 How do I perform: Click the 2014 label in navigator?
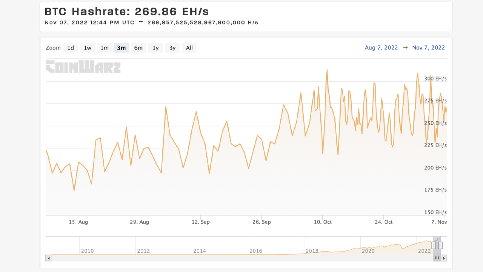[x=200, y=251]
